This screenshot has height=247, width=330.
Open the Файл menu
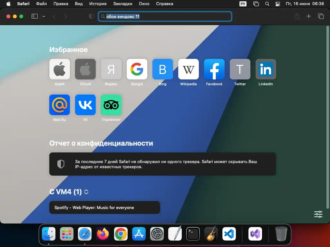pyautogui.click(x=42, y=4)
